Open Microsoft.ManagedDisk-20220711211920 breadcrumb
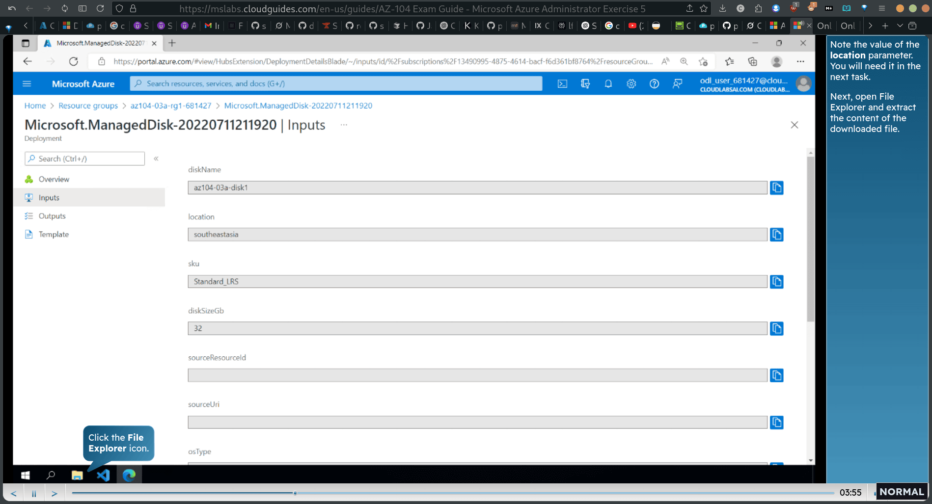Screen dimensions: 932x504 (x=298, y=106)
